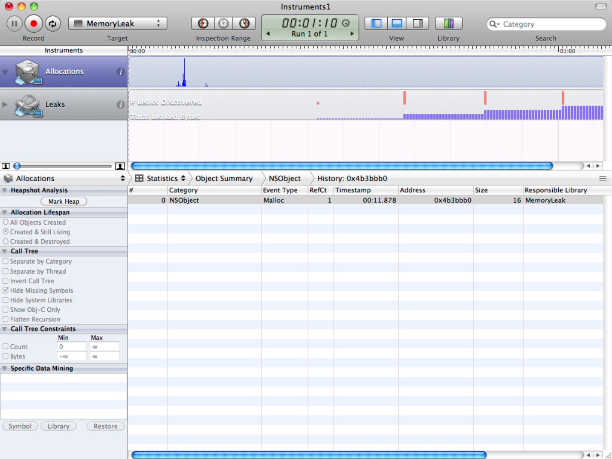This screenshot has height=459, width=612.
Task: Uncheck Hide Missing Symbols
Action: click(x=6, y=290)
